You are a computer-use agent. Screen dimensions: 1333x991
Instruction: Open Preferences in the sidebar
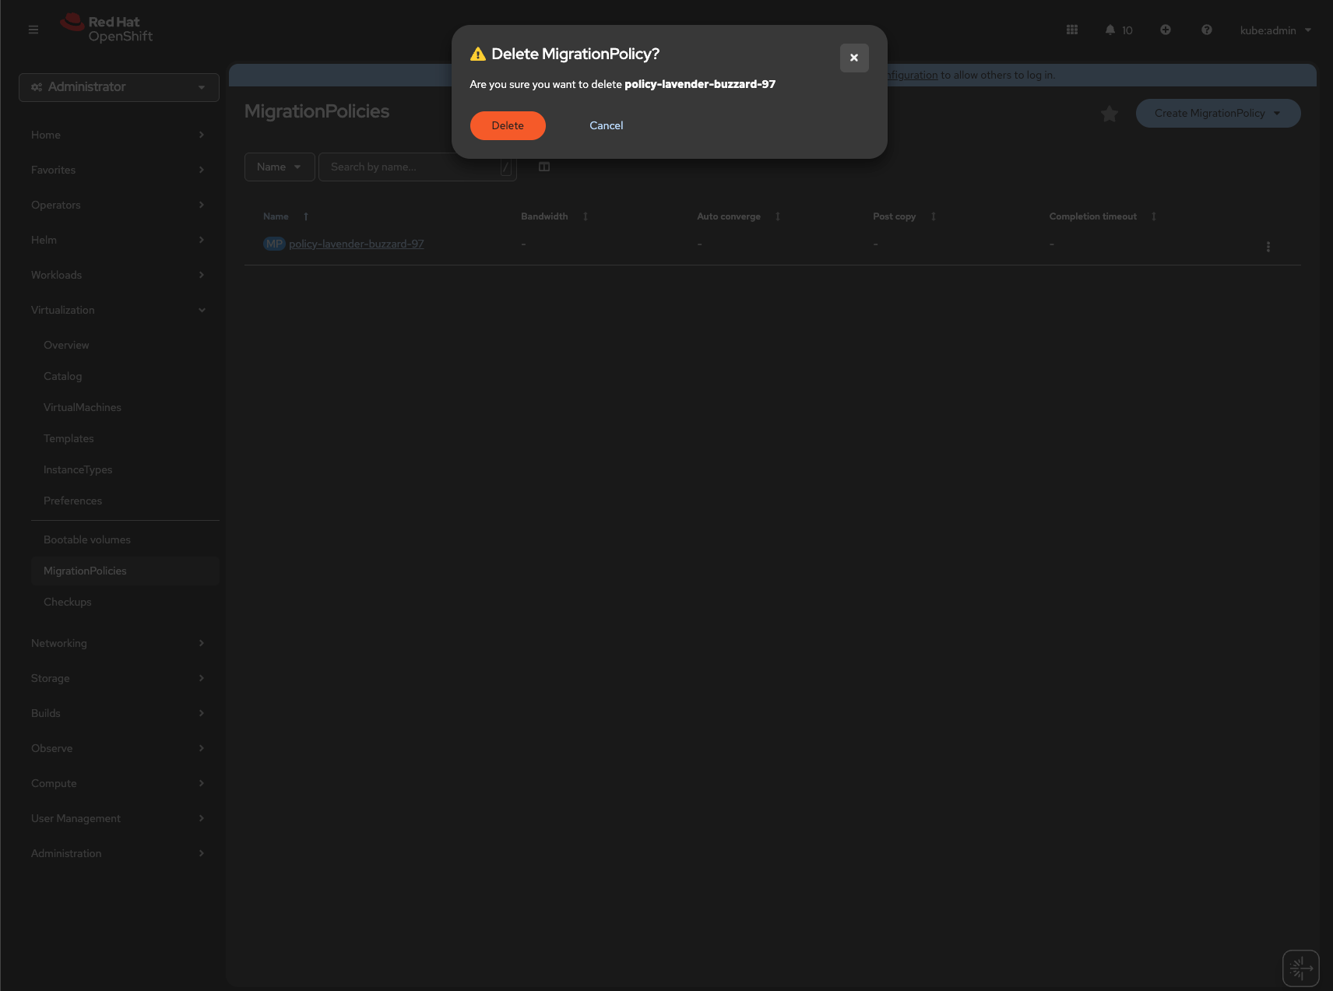(x=72, y=501)
